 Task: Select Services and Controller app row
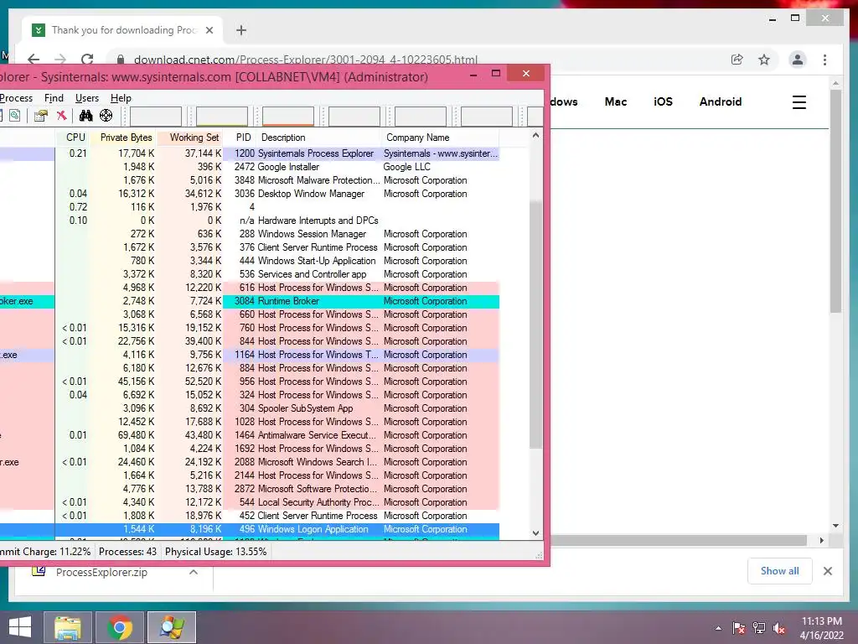click(250, 274)
